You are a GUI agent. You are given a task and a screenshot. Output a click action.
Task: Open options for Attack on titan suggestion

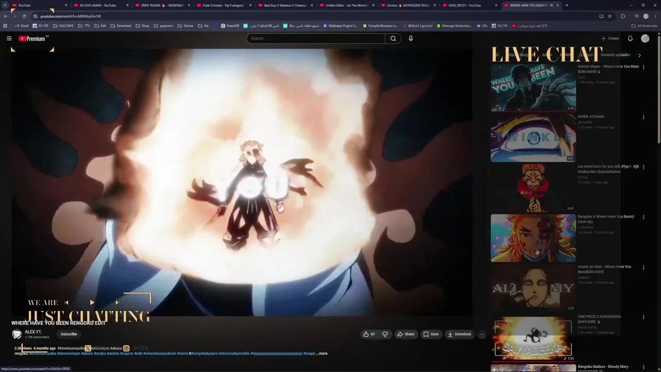pos(643,268)
